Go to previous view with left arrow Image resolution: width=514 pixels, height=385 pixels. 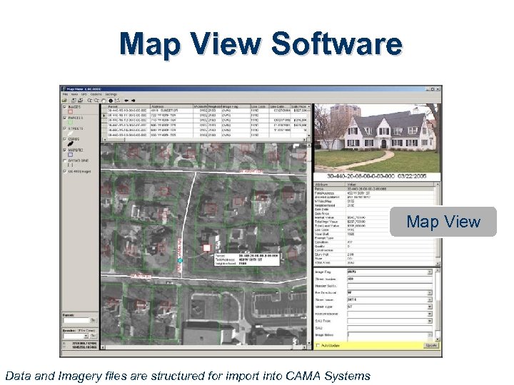(126, 101)
